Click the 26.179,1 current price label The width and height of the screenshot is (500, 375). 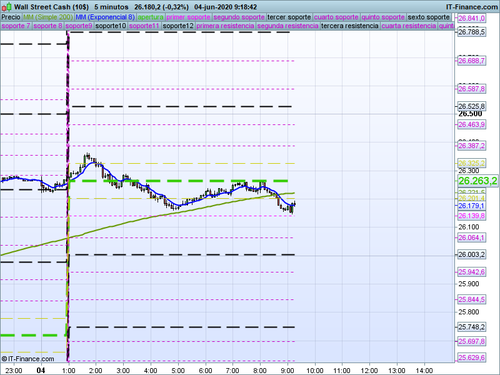click(x=471, y=206)
